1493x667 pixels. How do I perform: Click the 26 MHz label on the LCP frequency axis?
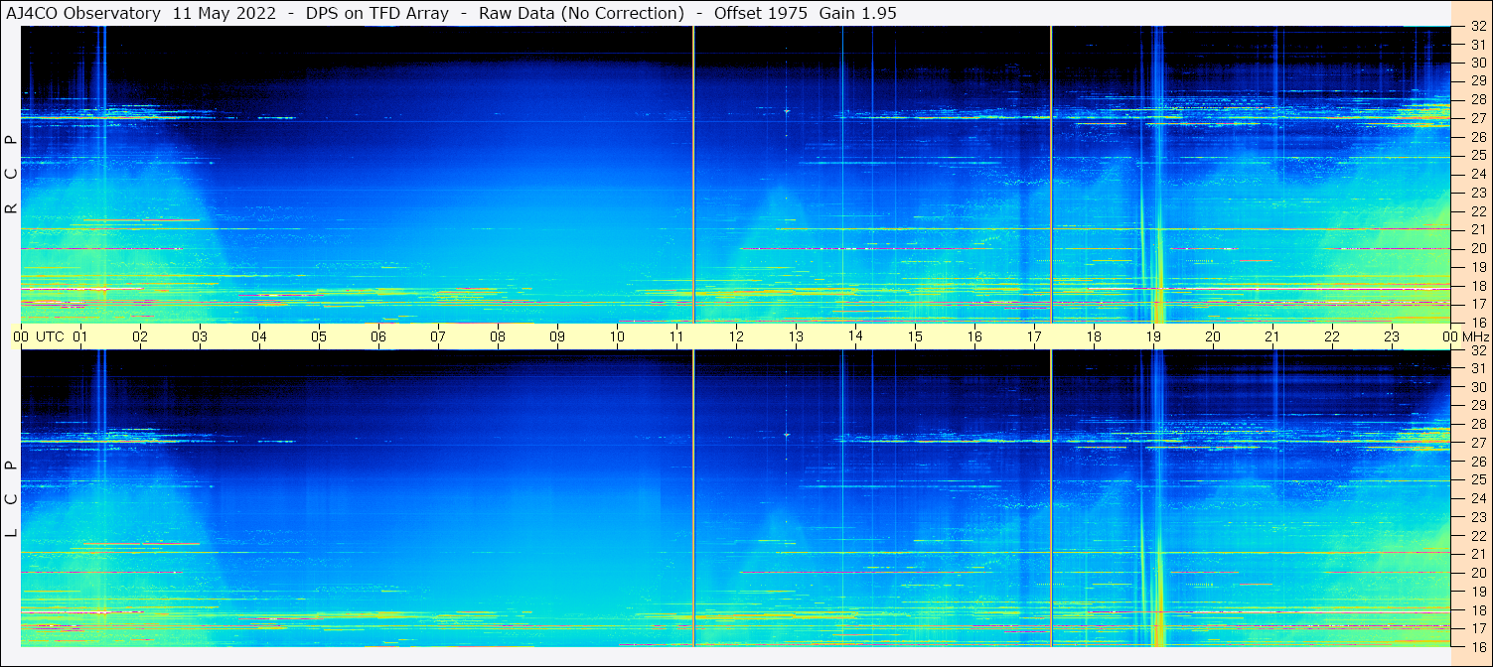1477,461
